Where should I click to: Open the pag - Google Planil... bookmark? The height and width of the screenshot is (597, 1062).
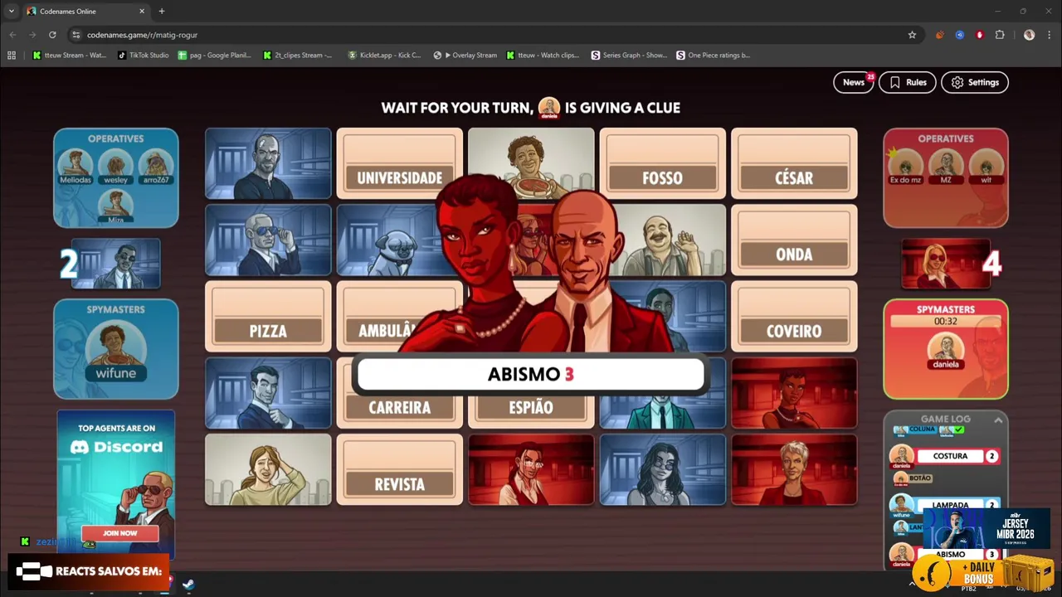click(214, 56)
